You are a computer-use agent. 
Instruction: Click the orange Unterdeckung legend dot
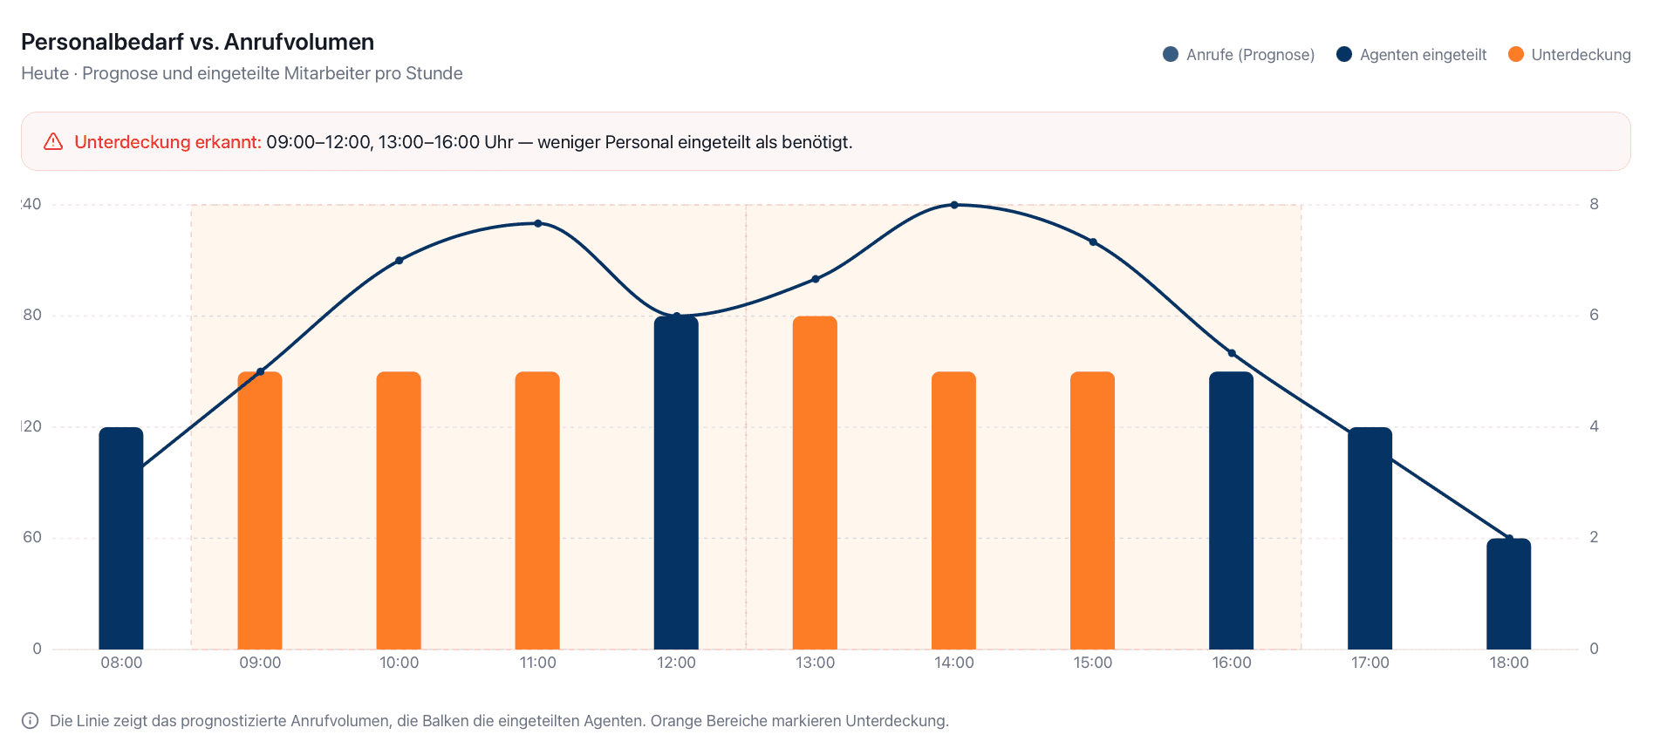tap(1516, 55)
